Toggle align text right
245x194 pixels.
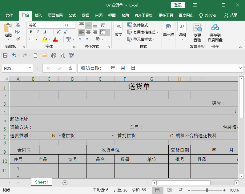95,32
